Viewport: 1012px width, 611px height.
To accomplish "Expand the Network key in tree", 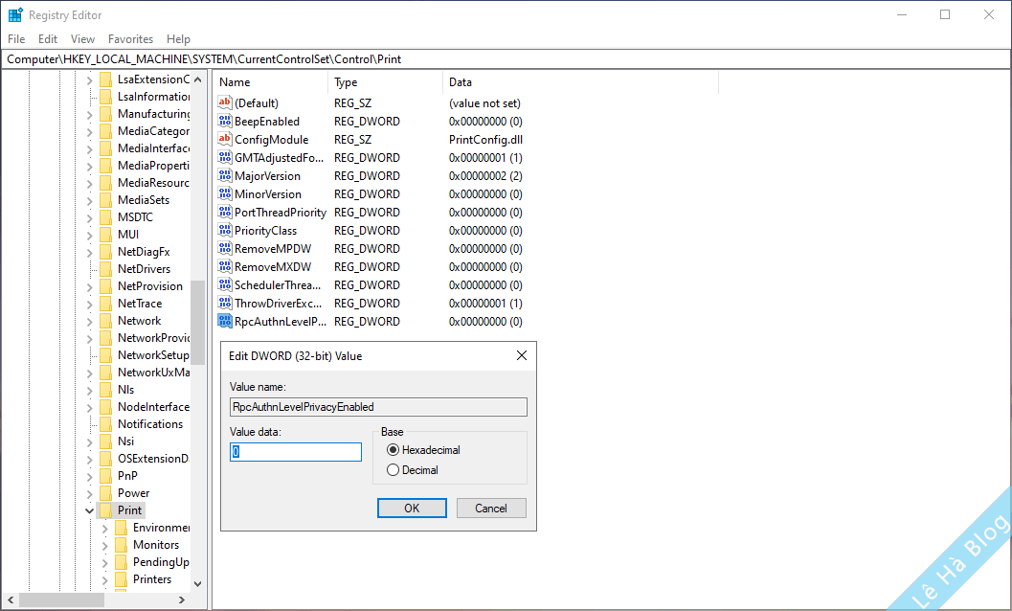I will (x=89, y=321).
